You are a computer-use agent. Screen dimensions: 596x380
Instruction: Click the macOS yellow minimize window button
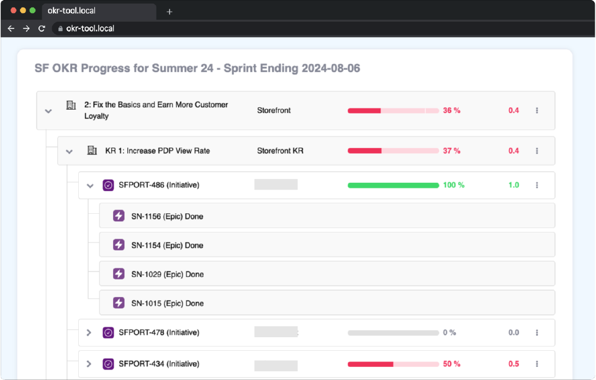click(x=23, y=11)
